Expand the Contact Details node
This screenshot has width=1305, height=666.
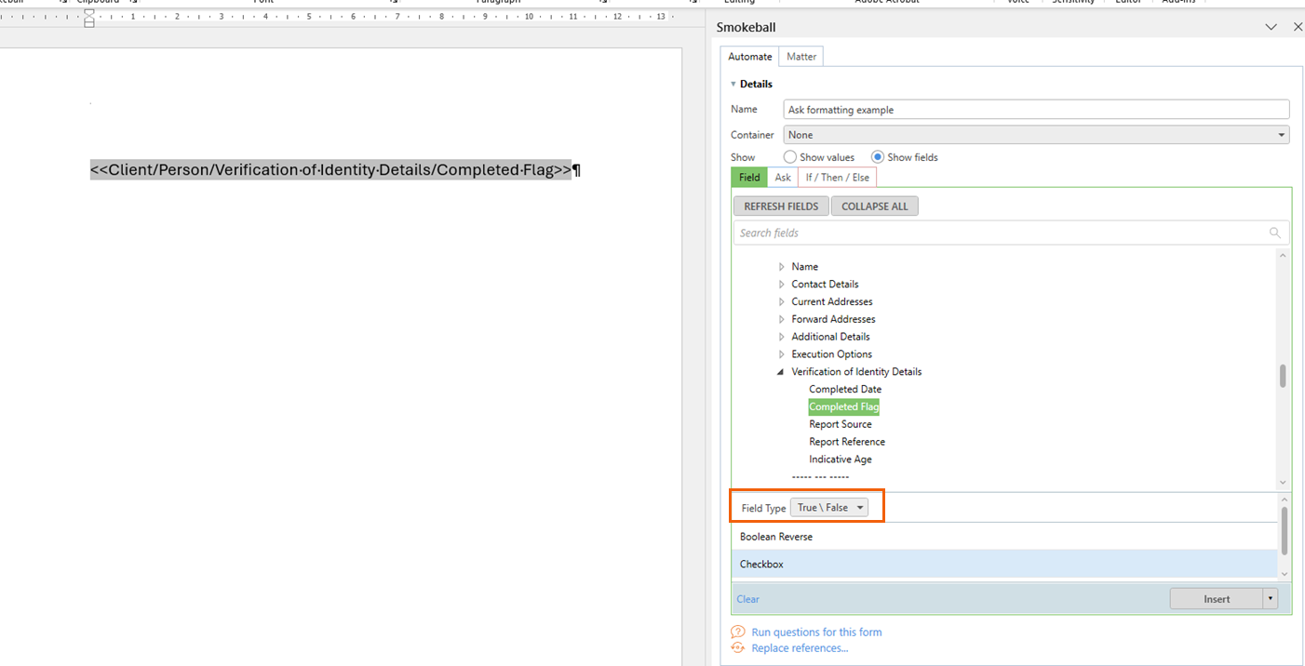click(x=782, y=285)
